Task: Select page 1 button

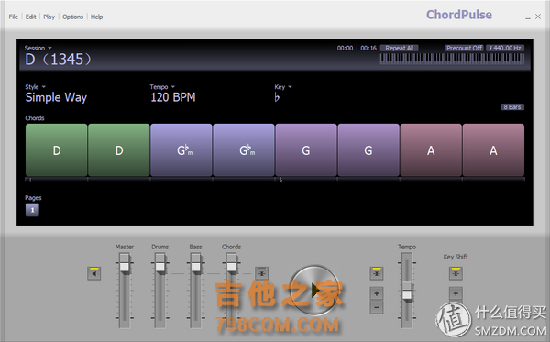Action: (x=32, y=210)
